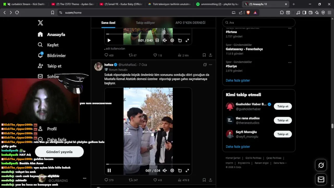The image size is (334, 188).
Task: Open hafıza profile avatar
Action: click(x=98, y=67)
